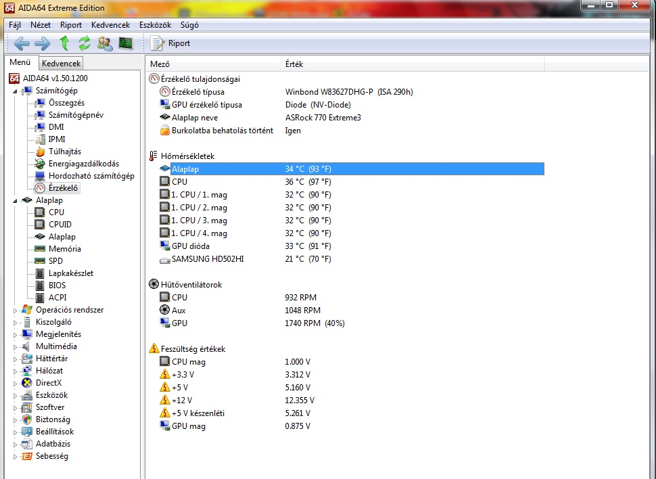Click the Riport toolbar button
Screen dimensions: 656x479
coord(170,43)
